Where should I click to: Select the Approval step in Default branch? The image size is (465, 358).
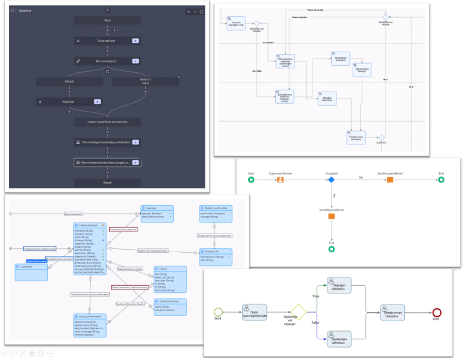pyautogui.click(x=68, y=102)
